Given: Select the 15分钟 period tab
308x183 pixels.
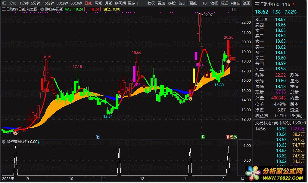Looking at the screenshot, I should pyautogui.click(x=48, y=3).
